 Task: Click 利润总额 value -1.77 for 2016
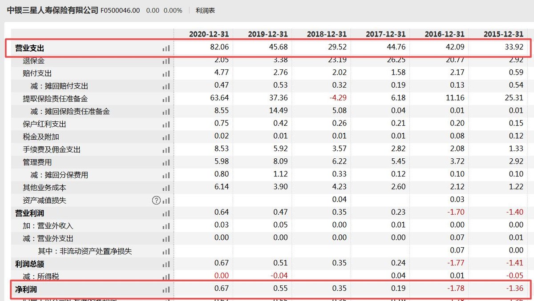point(456,263)
